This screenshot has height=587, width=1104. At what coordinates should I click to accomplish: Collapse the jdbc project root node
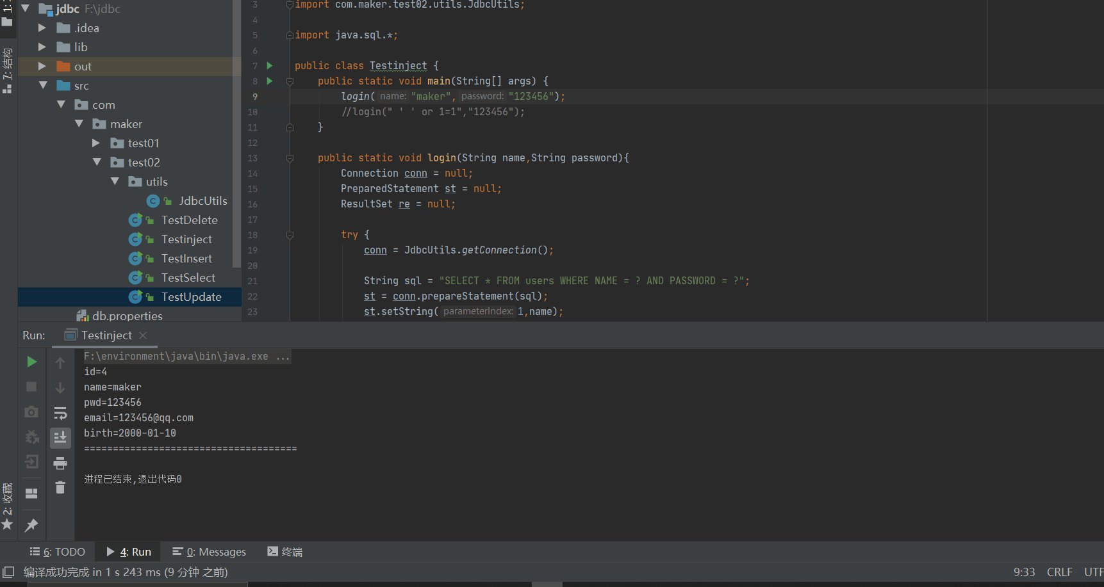26,8
